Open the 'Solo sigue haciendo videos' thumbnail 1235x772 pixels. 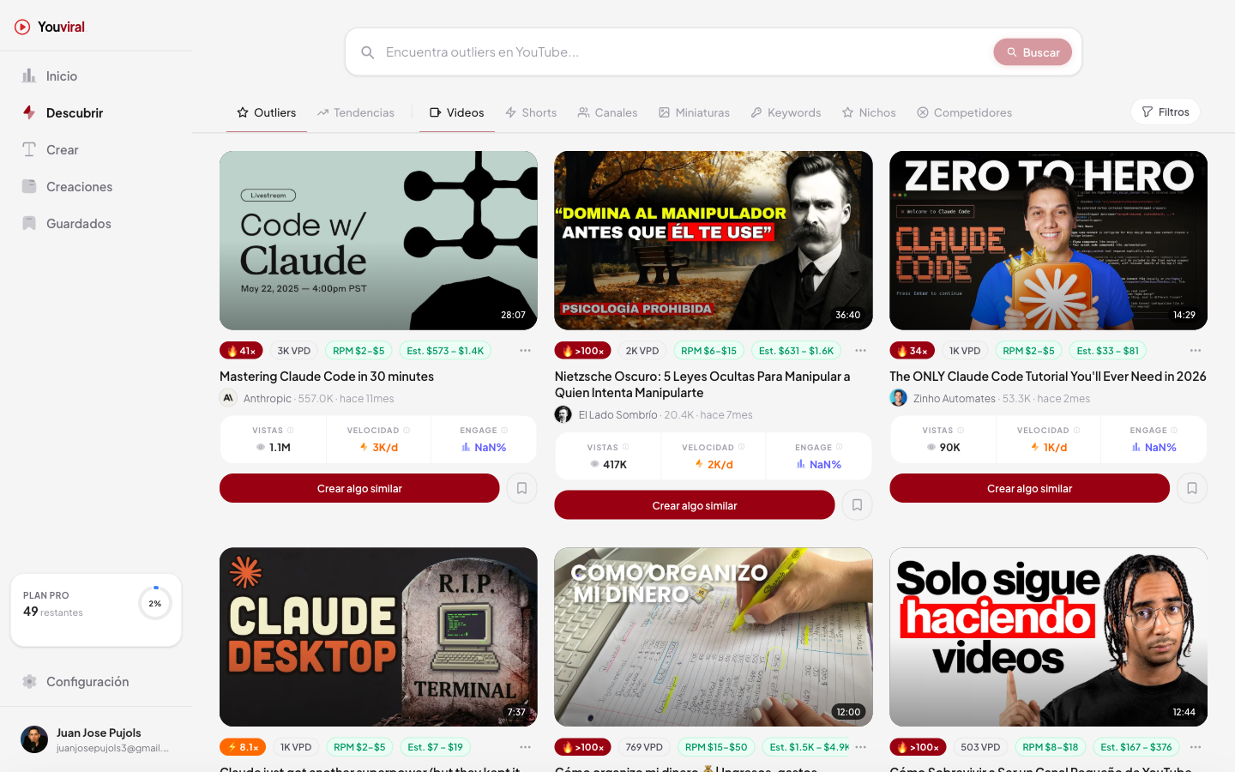point(1048,637)
